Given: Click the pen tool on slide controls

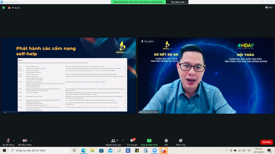Looking at the screenshot, I should [x=8, y=112].
